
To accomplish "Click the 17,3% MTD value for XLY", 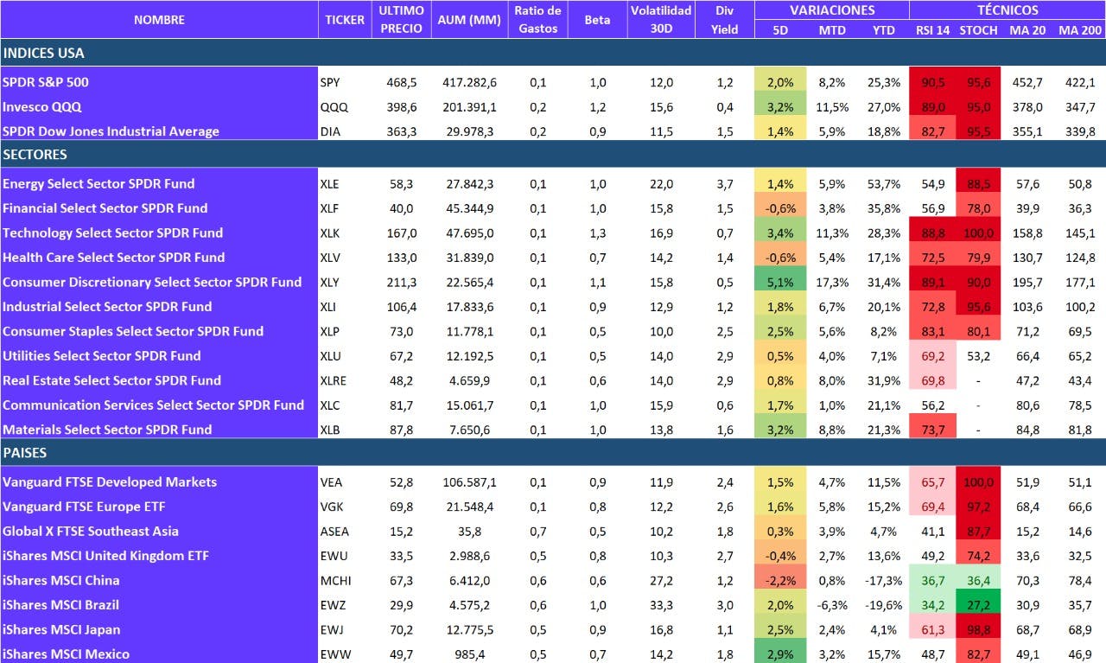I will (833, 282).
